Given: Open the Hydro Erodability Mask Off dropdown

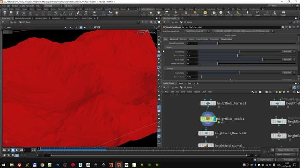Looking at the screenshot, I should point(289,52).
